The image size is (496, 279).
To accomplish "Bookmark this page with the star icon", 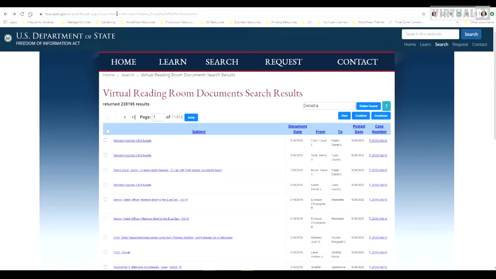I will tap(424, 14).
